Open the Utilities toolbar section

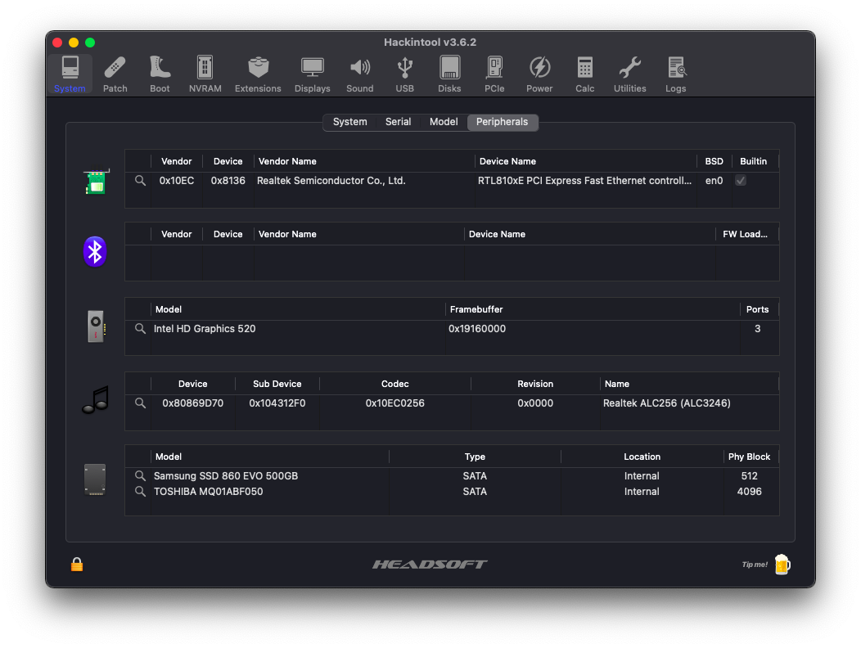tap(630, 74)
